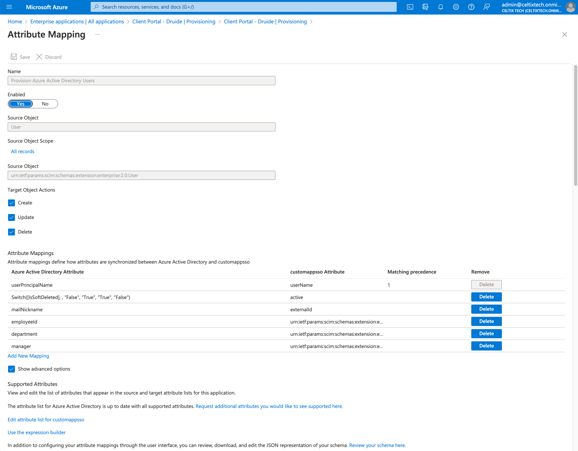
Task: Click the Name field Provision Azure Active Directory Users
Action: [142, 80]
